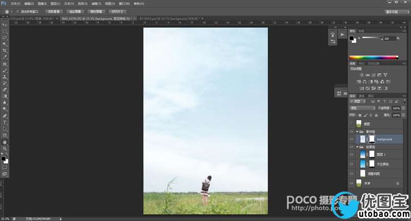Open the Hand tool preset picker arrow

coord(12,12)
